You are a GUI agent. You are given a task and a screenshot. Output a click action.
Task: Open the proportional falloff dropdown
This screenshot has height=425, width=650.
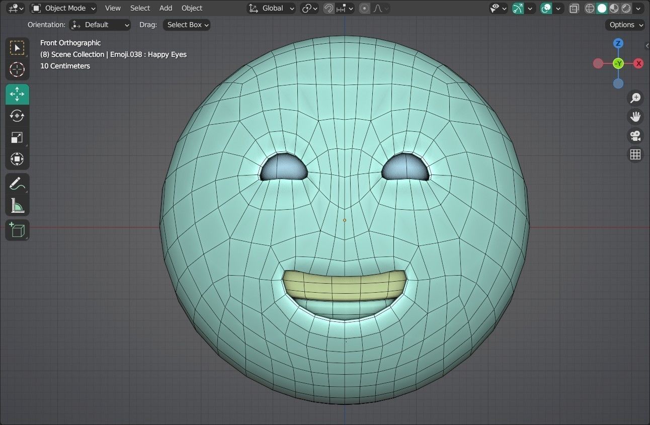[380, 8]
